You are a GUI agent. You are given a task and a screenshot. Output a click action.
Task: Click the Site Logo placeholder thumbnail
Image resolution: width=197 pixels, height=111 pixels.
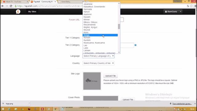click(x=92, y=81)
